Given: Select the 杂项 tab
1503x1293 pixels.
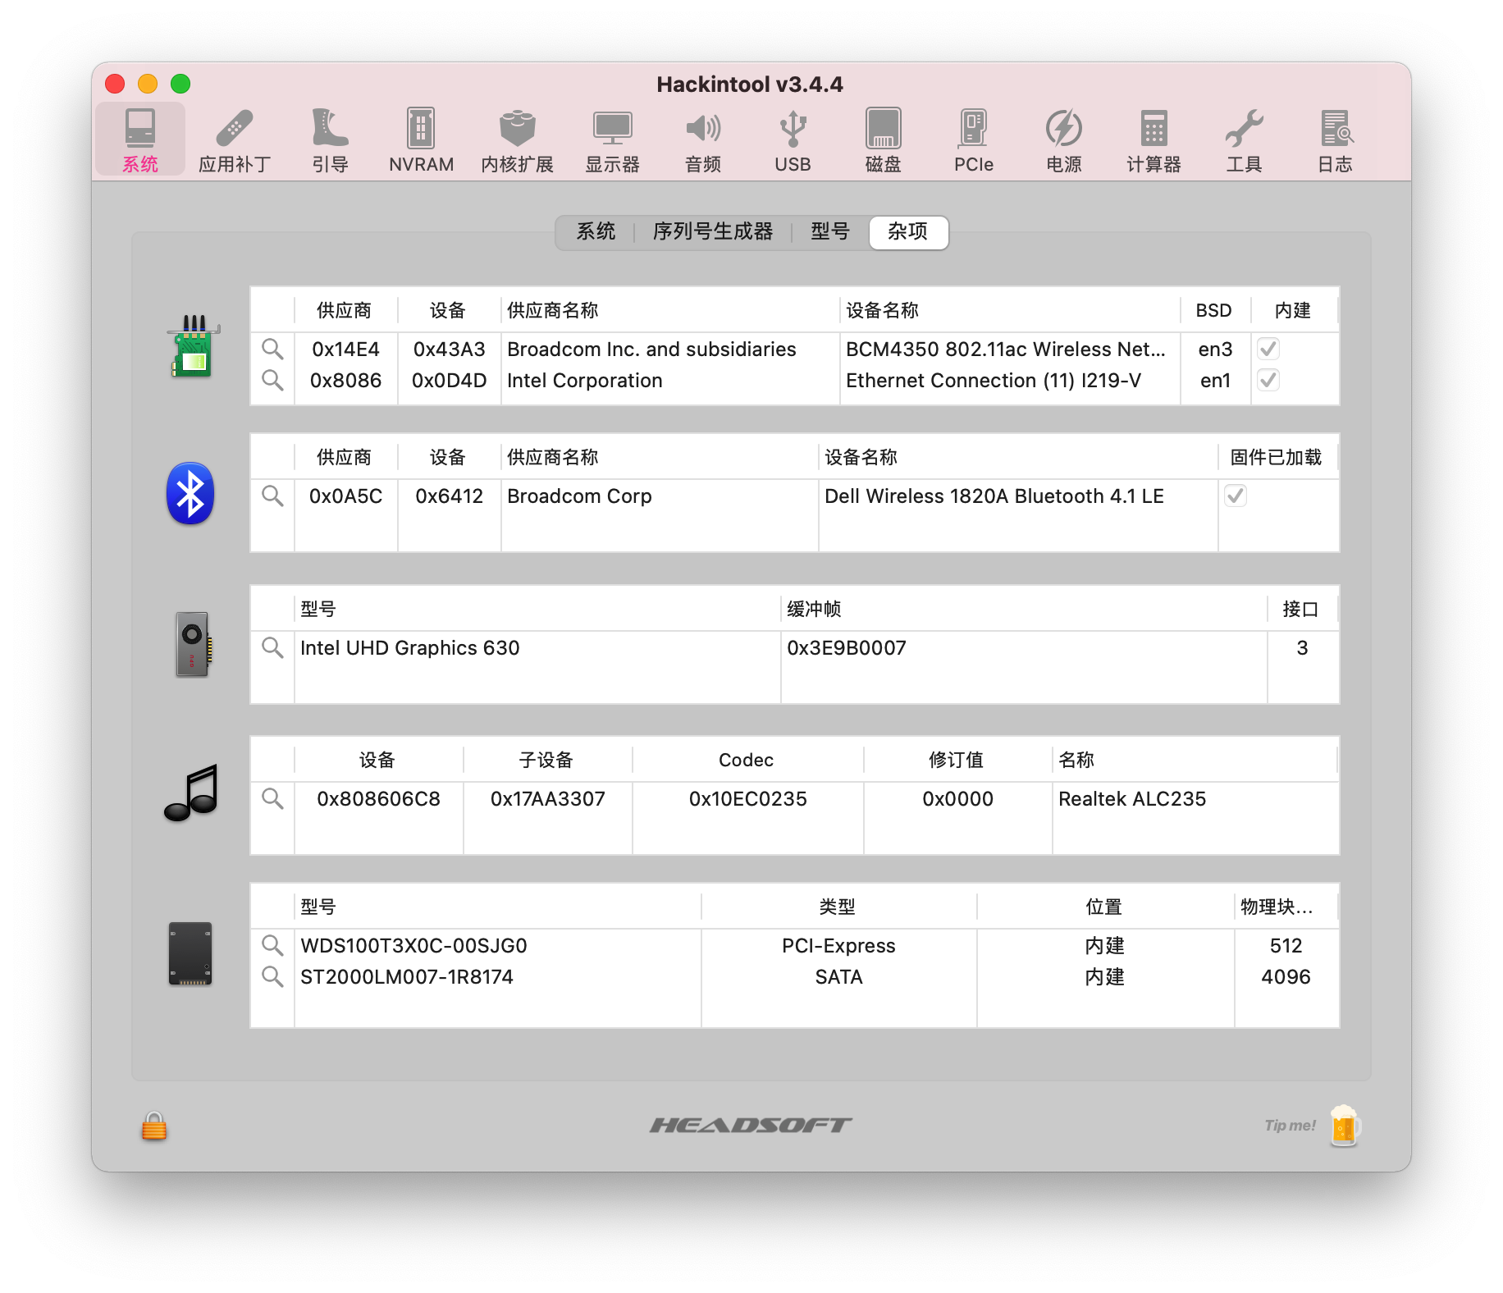Looking at the screenshot, I should tap(908, 232).
